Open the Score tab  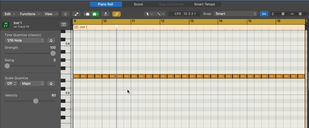click(138, 4)
